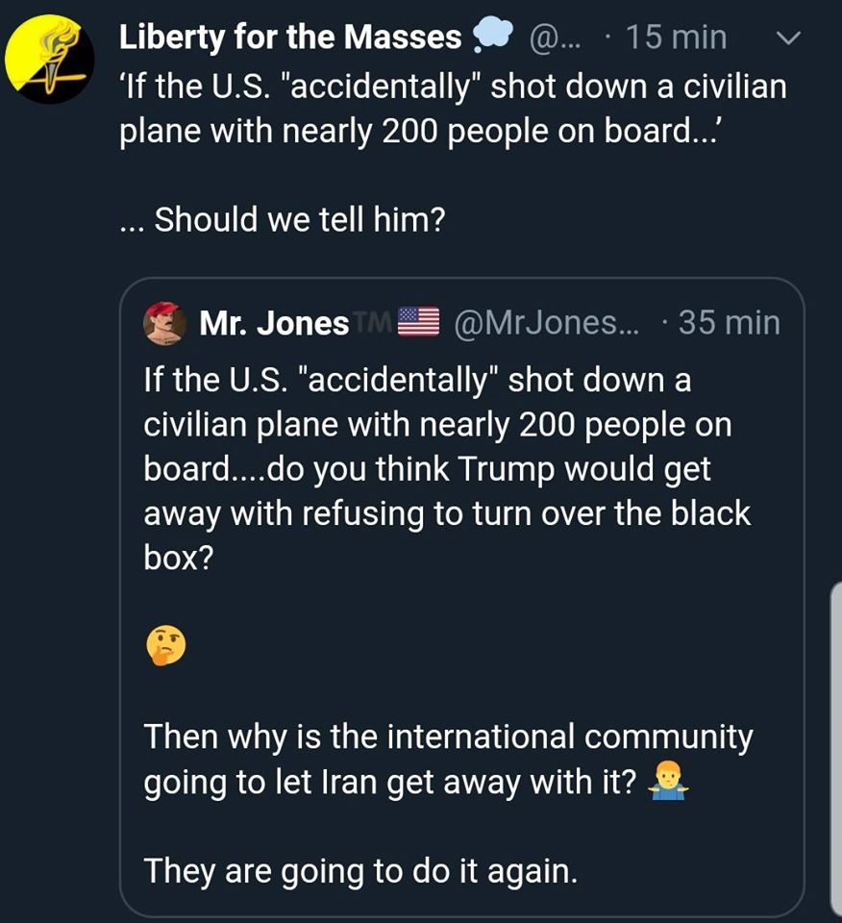Click the thinking face emoji in quoted tweet
Viewport: 842px width, 923px height.
click(163, 648)
